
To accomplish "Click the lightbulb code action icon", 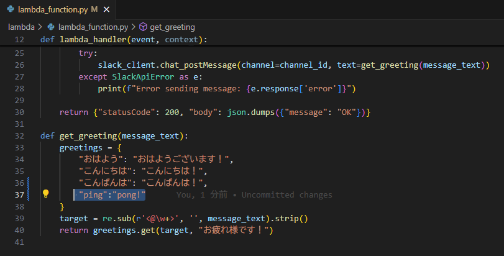I will click(x=45, y=194).
